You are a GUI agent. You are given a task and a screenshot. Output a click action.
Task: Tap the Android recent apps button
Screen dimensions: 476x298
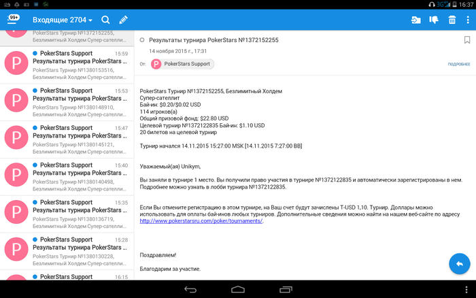pyautogui.click(x=286, y=289)
